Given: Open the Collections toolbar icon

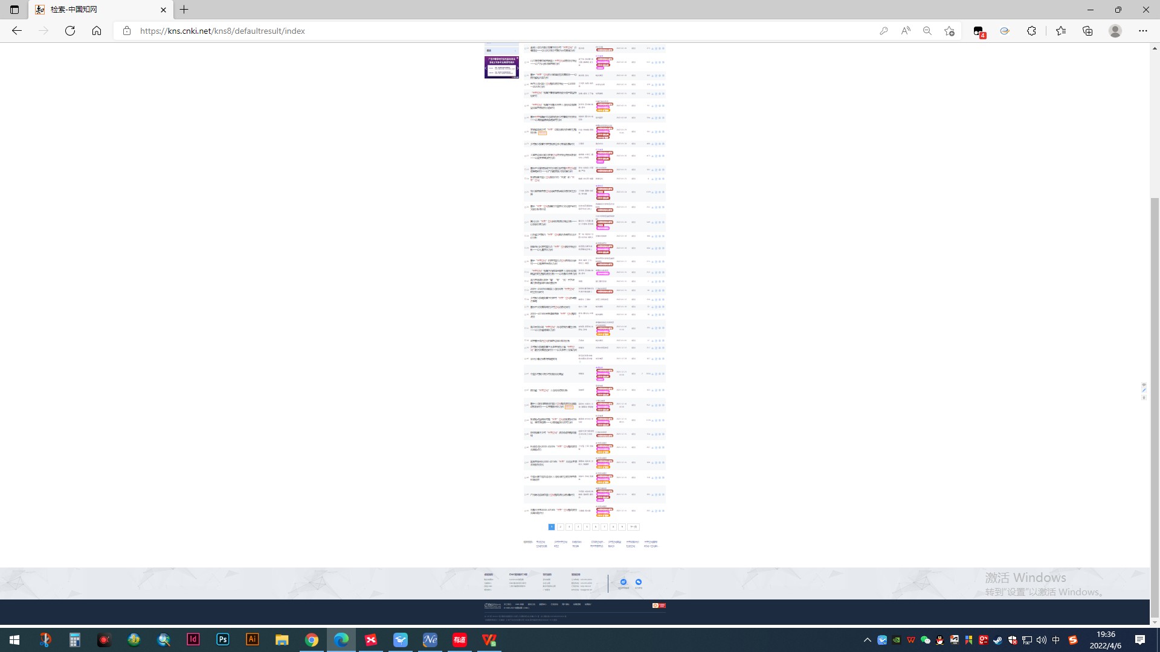Looking at the screenshot, I should click(x=1087, y=31).
